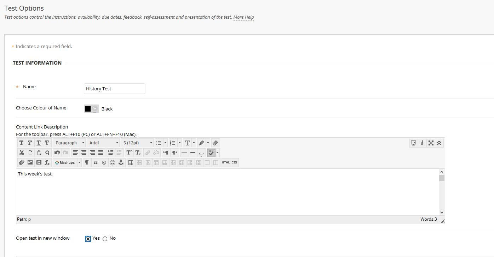Insert a numbered list
Screen dimensions: 494x257
(x=173, y=143)
